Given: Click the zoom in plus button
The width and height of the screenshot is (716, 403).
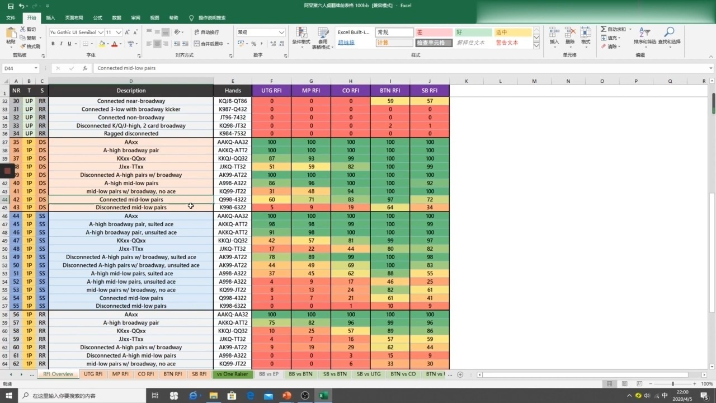Looking at the screenshot, I should click(x=695, y=384).
